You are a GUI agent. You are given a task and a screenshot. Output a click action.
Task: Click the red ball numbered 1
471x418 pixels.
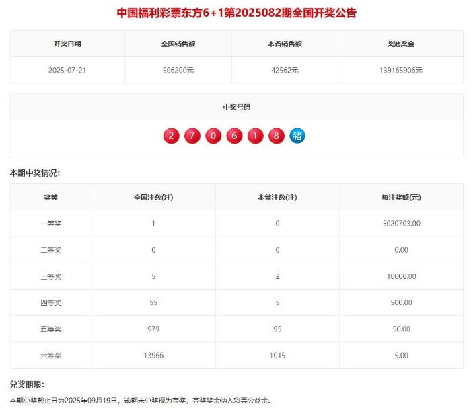click(255, 136)
